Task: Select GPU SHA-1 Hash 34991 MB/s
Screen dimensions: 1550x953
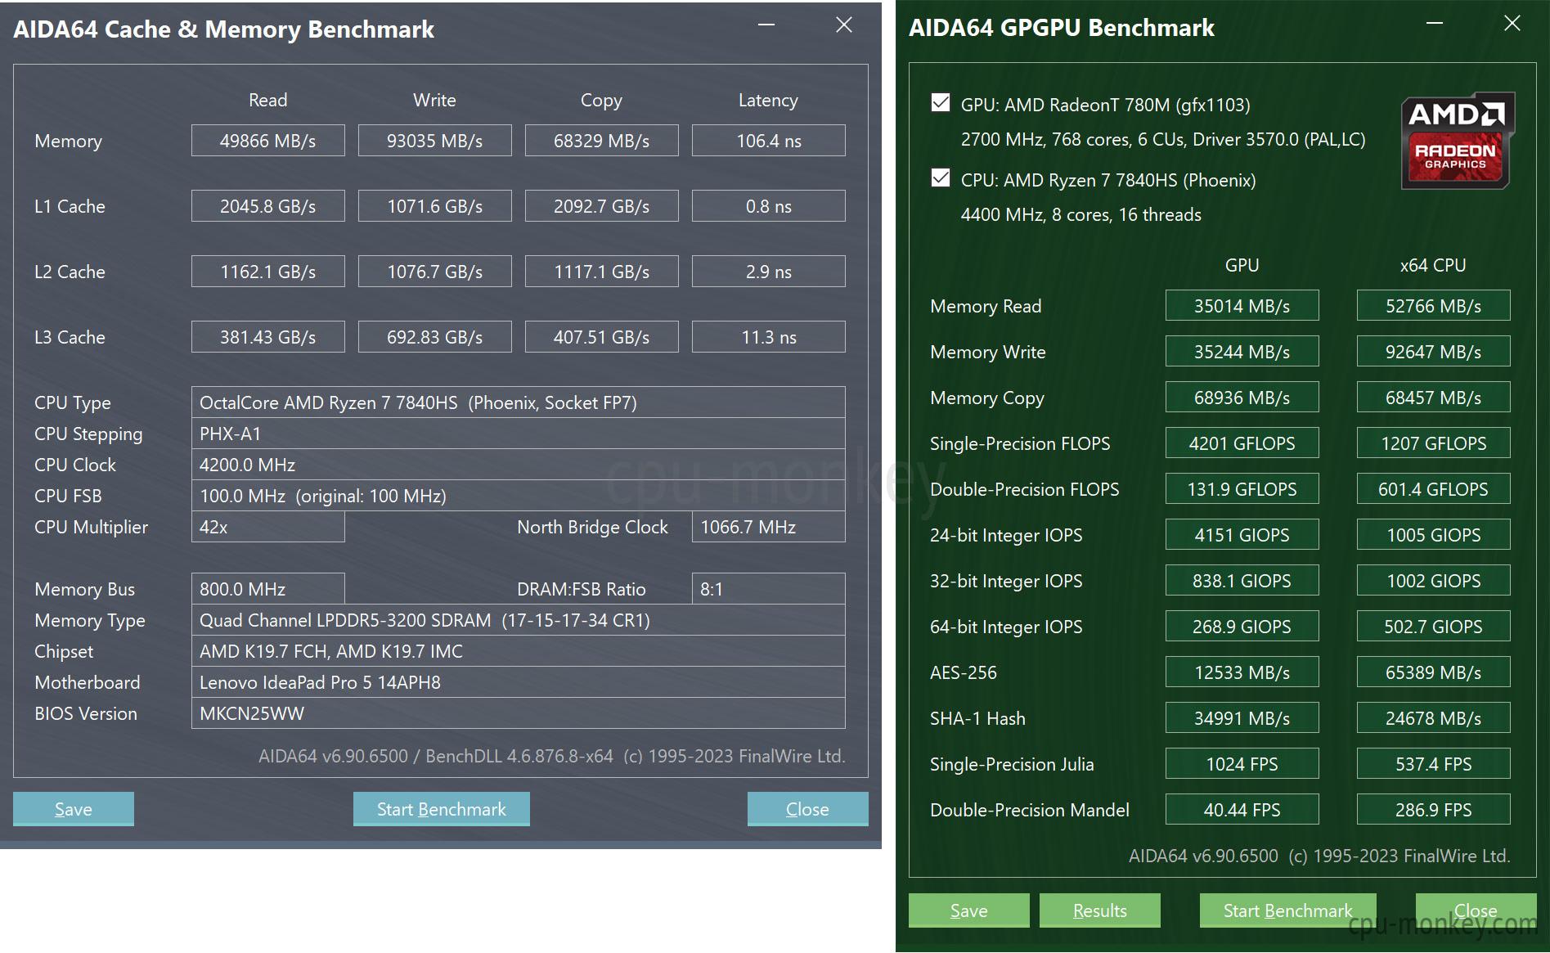Action: (1242, 718)
